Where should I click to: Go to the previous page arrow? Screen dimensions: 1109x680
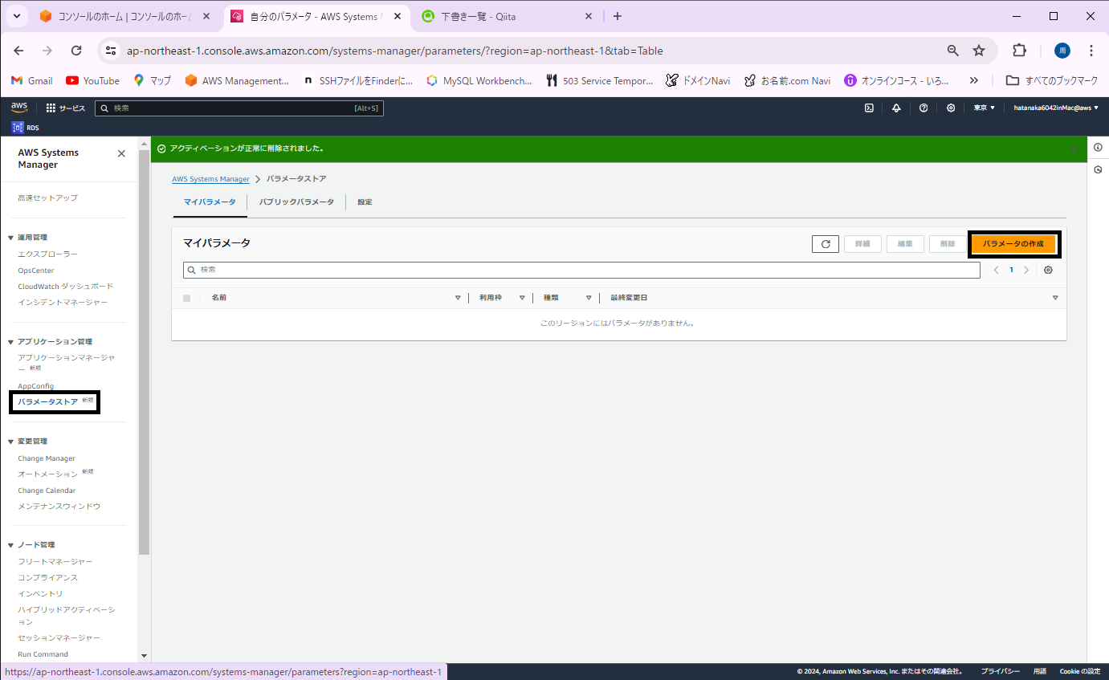[x=997, y=270]
